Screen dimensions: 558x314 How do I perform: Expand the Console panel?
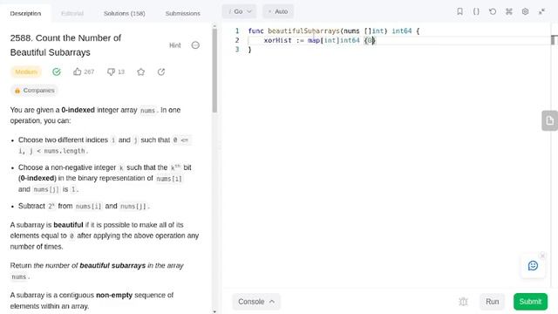[256, 302]
